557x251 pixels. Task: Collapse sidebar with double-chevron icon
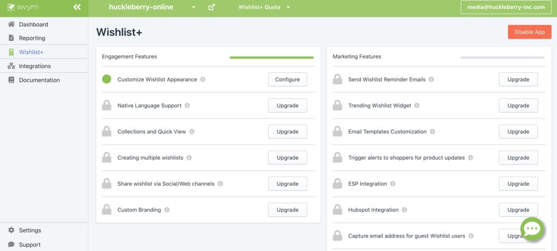77,7
